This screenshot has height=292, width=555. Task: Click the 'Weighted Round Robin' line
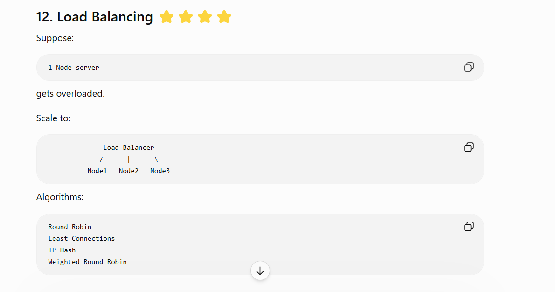pos(87,262)
